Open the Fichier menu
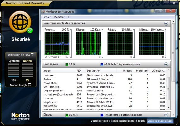Viewport: 180px width, 126px height. (46, 17)
